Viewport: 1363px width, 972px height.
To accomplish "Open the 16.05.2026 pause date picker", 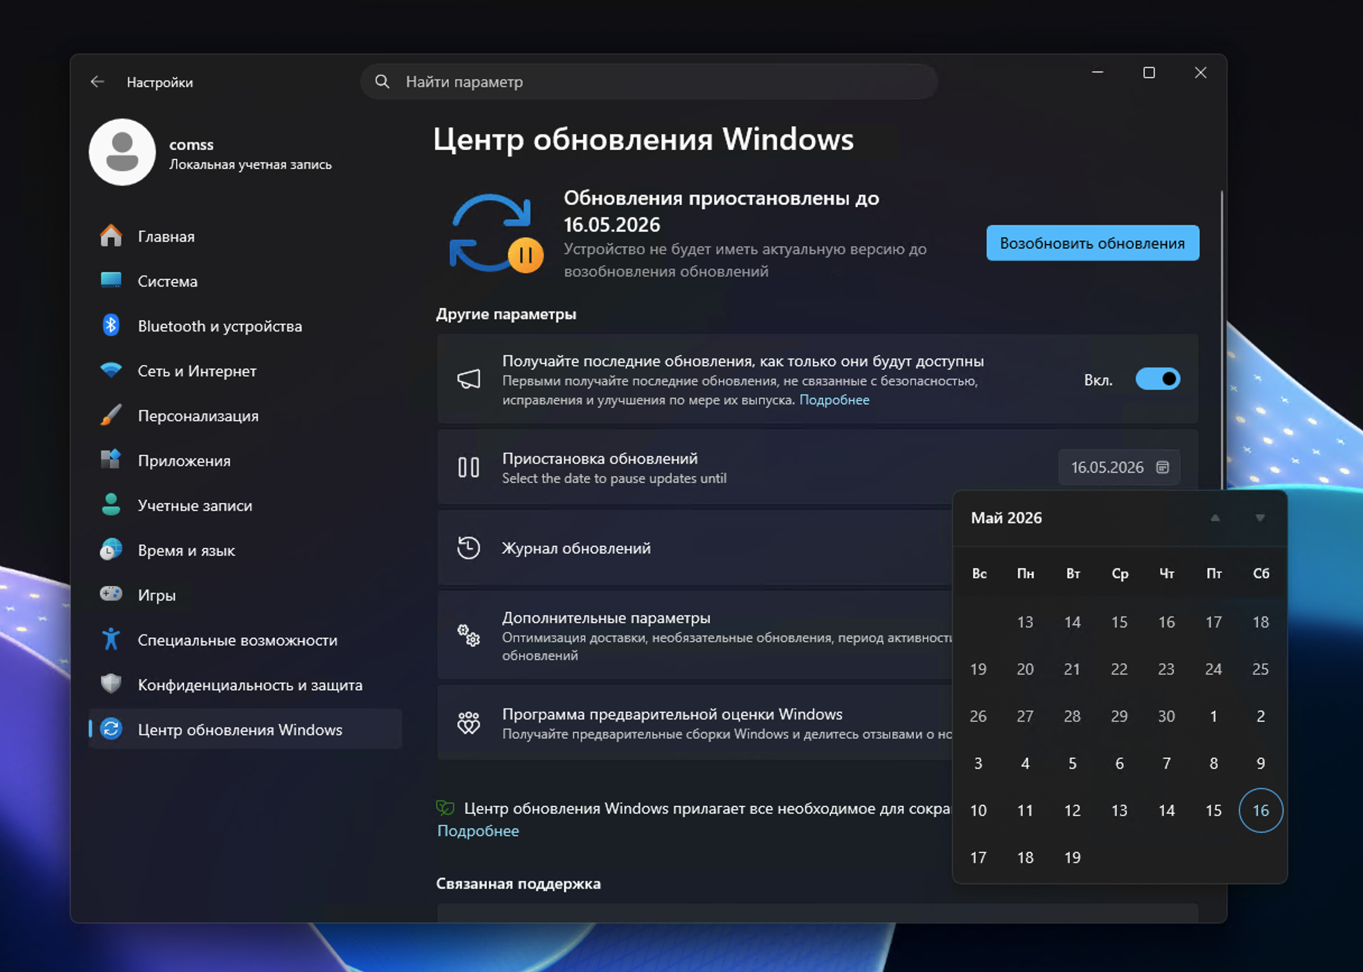I will (x=1119, y=467).
